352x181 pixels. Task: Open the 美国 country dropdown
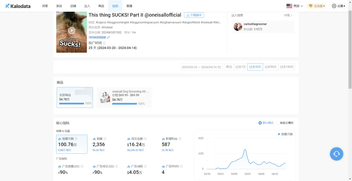coord(295,6)
